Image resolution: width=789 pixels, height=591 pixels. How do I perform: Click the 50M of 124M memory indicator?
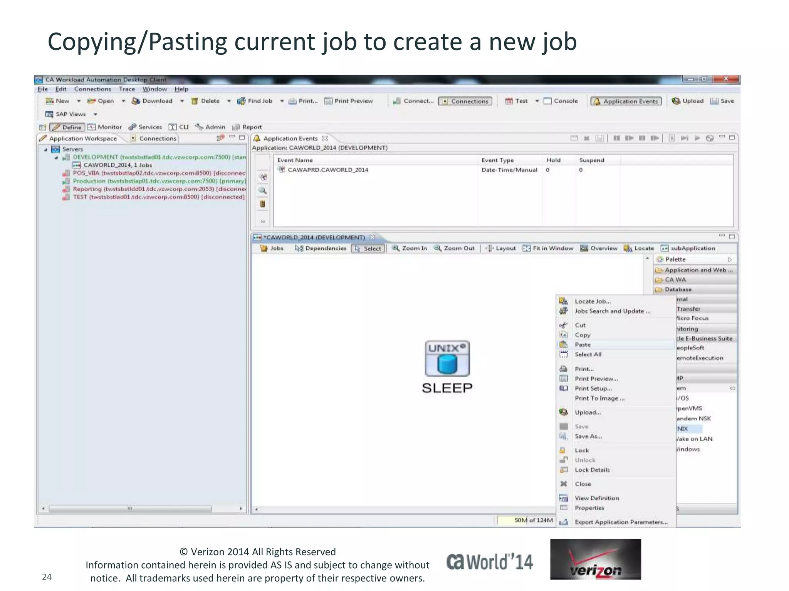pos(525,520)
